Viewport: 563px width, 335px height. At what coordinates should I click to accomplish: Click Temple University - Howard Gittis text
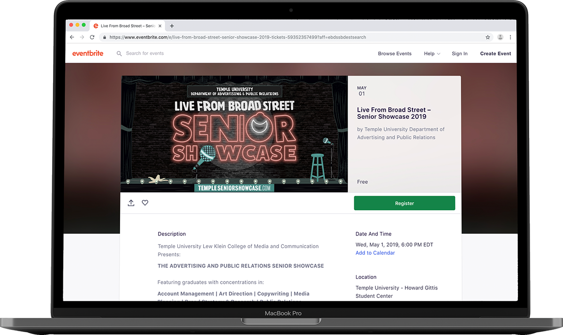[x=396, y=288]
